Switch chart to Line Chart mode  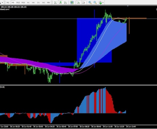66,2
